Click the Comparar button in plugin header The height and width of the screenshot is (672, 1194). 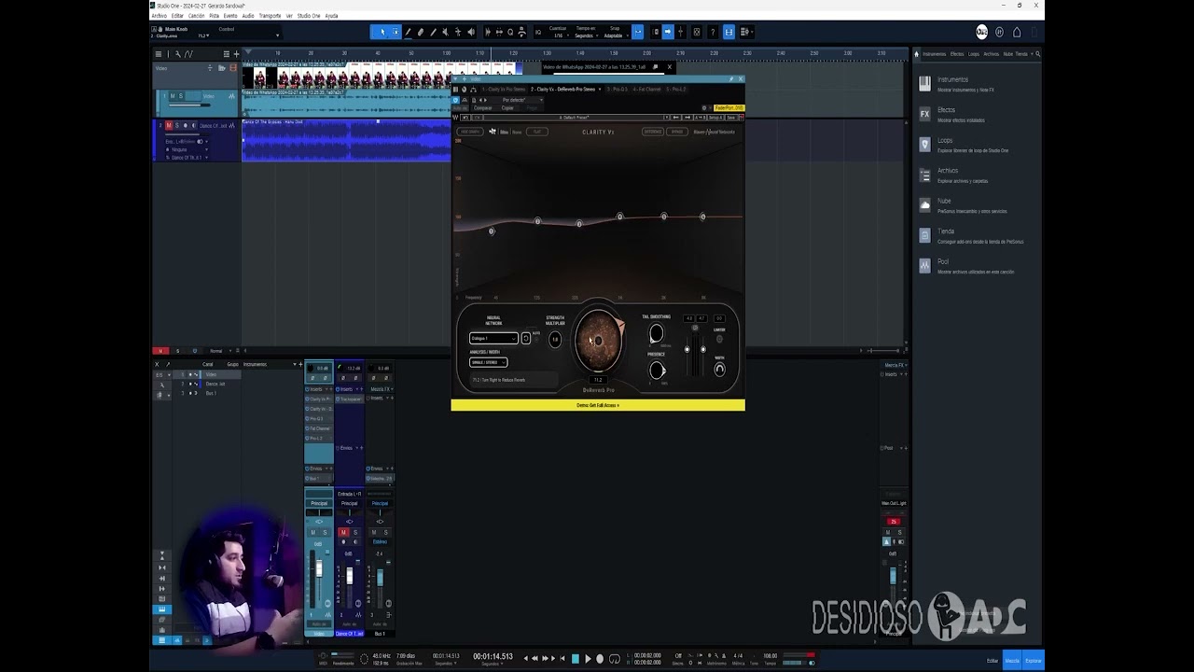(x=482, y=108)
